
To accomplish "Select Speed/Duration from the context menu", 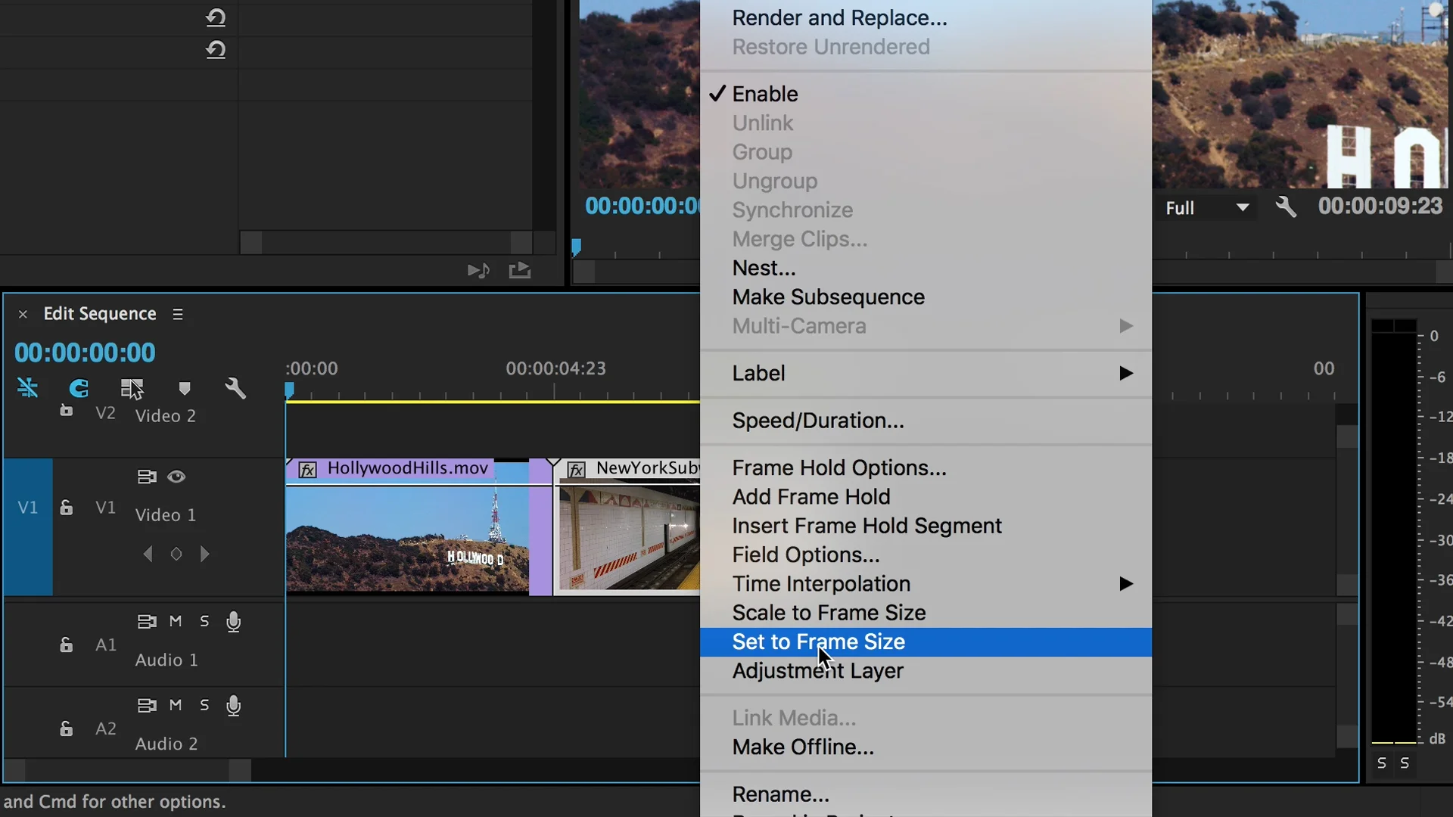I will pos(817,421).
